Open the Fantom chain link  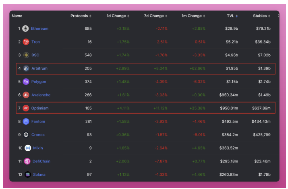(x=38, y=121)
